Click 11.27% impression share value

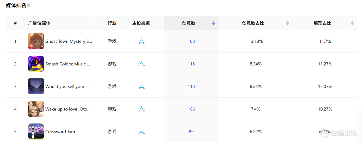325,64
